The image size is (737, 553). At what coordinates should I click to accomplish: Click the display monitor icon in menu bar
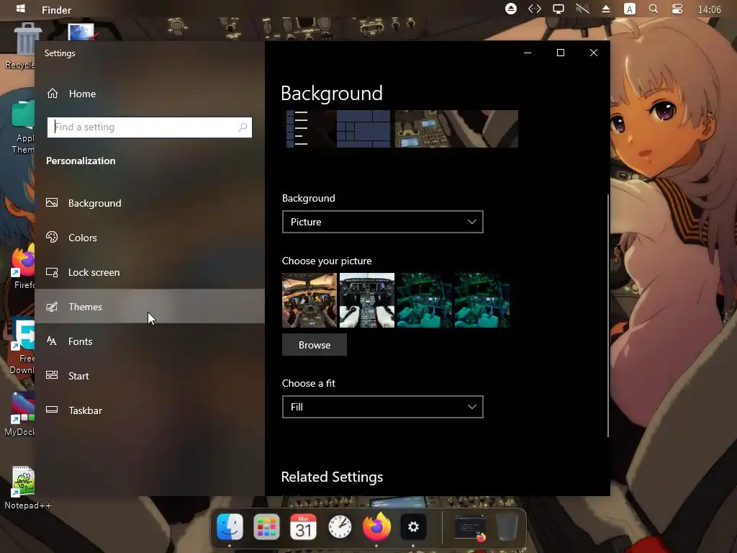559,9
